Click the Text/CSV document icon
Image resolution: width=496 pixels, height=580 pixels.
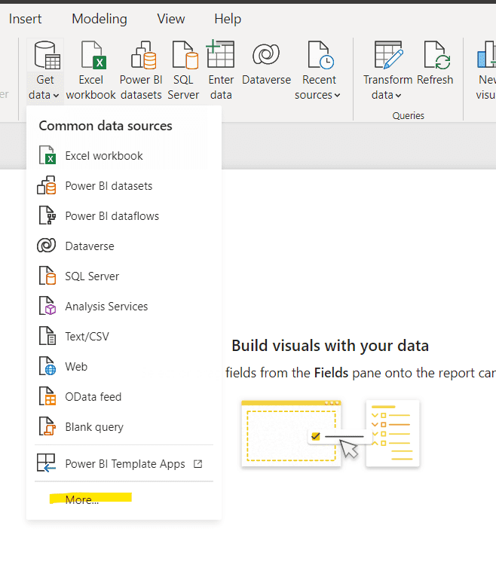47,336
